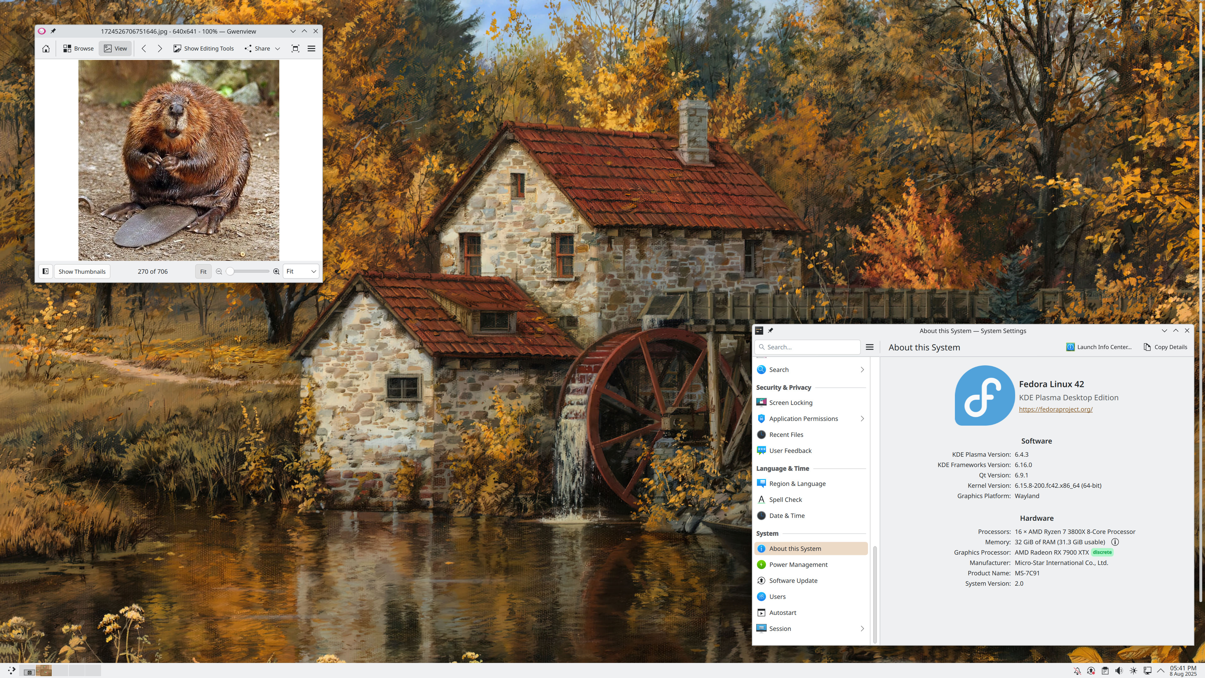Open Gwenview hamburger menu
This screenshot has width=1205, height=678.
click(x=312, y=49)
